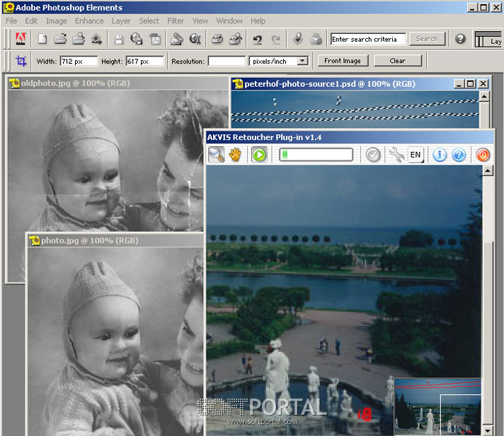The width and height of the screenshot is (504, 436).
Task: Click the Save as PDF icon
Action: (156, 39)
